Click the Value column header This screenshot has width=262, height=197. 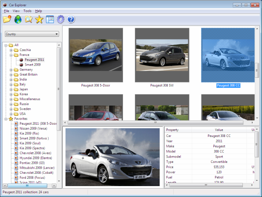click(219, 130)
